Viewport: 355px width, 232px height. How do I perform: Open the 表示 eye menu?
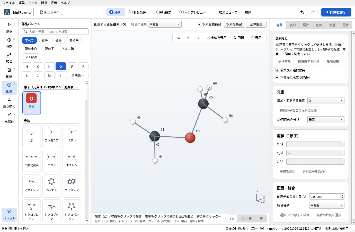256,38
